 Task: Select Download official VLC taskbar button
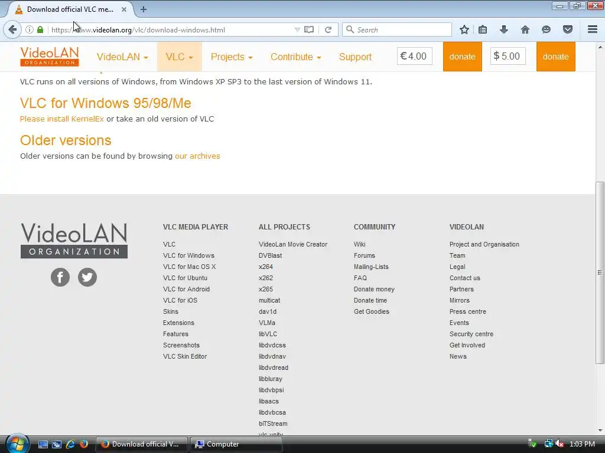click(141, 444)
